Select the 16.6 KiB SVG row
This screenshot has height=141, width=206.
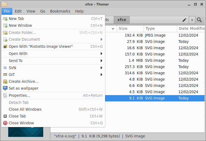(155, 48)
